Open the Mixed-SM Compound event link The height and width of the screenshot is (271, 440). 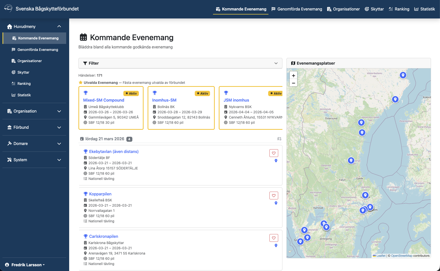pos(104,100)
